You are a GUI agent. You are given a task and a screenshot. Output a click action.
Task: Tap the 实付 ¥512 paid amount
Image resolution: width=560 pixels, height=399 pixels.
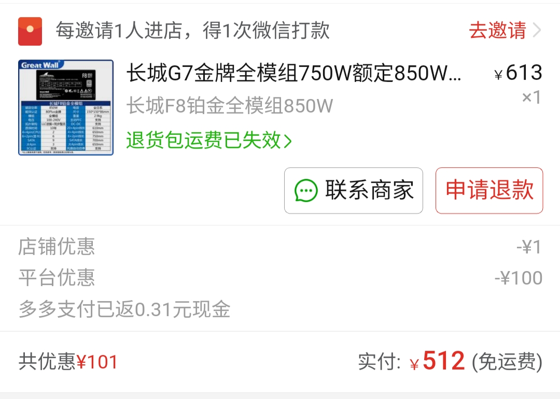(x=412, y=361)
